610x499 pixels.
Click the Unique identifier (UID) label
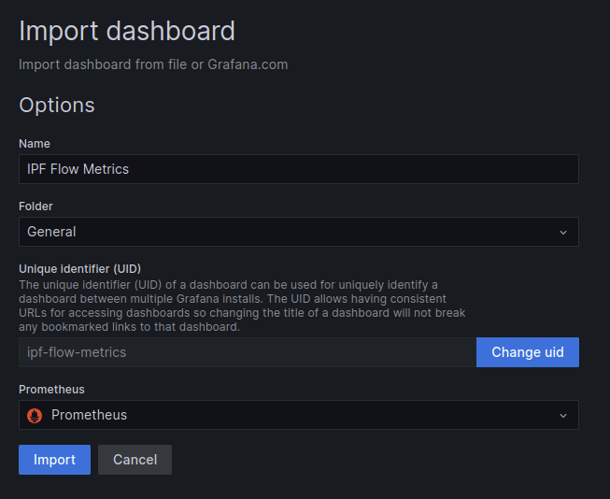(x=79, y=268)
